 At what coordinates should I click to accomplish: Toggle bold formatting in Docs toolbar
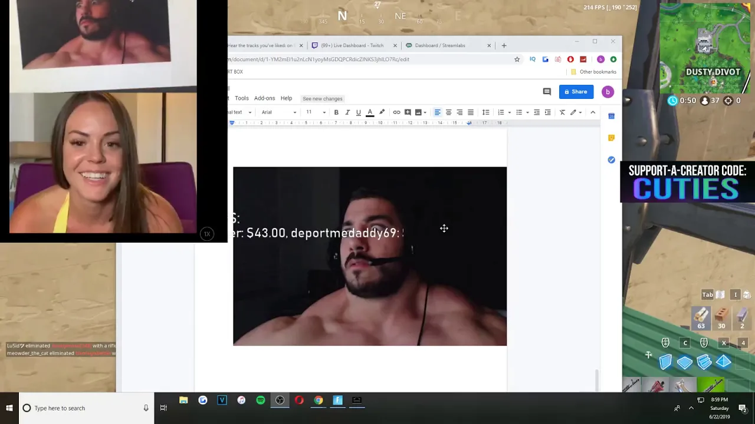(x=336, y=112)
